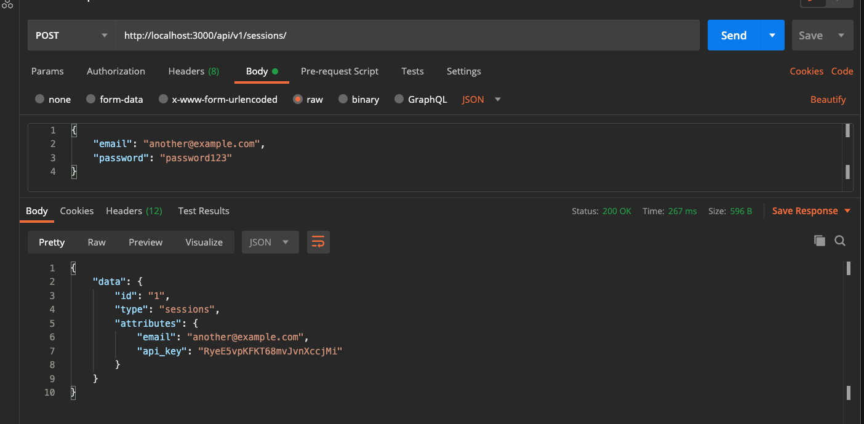Open the Save button dropdown arrow
864x424 pixels.
click(841, 35)
